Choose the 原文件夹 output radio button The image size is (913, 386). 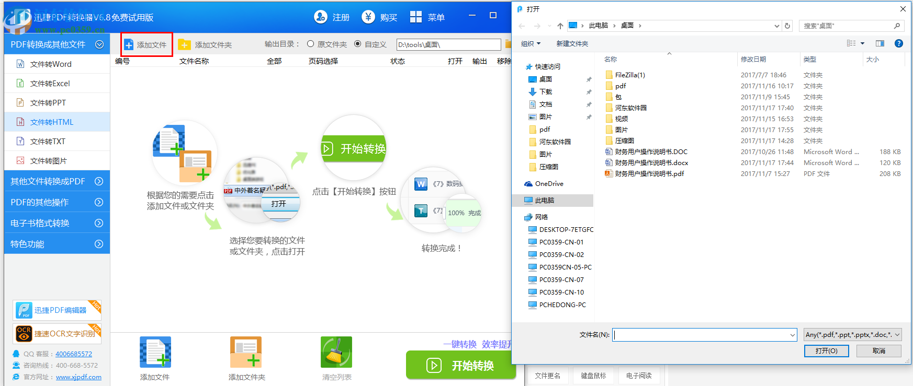tap(311, 44)
